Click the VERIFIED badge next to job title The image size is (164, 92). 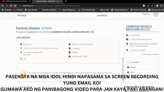47,28
